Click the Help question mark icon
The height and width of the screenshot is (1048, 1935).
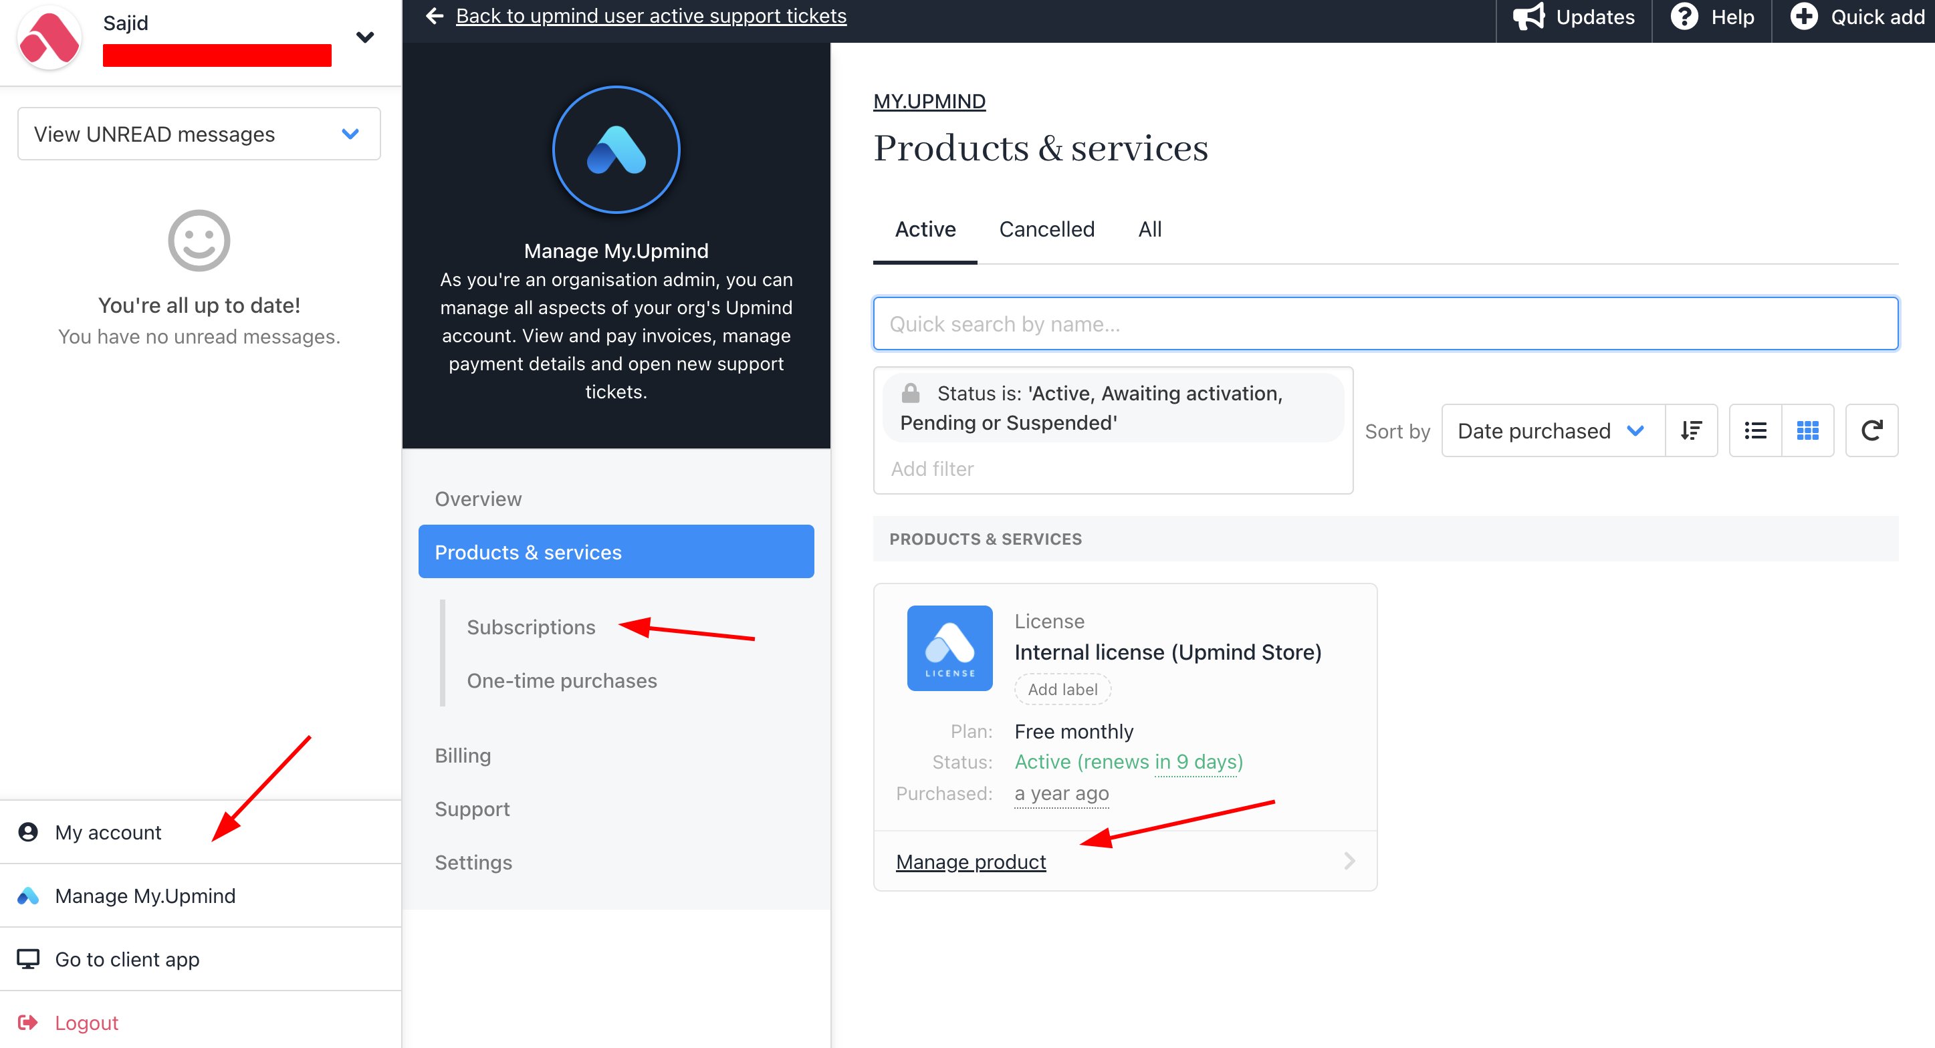coord(1684,17)
